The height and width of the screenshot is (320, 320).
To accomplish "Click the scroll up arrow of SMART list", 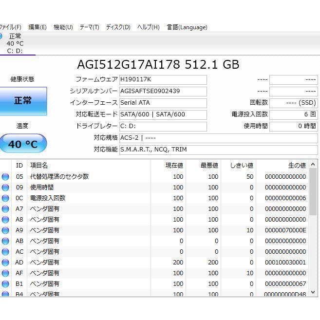I will 313,164.
